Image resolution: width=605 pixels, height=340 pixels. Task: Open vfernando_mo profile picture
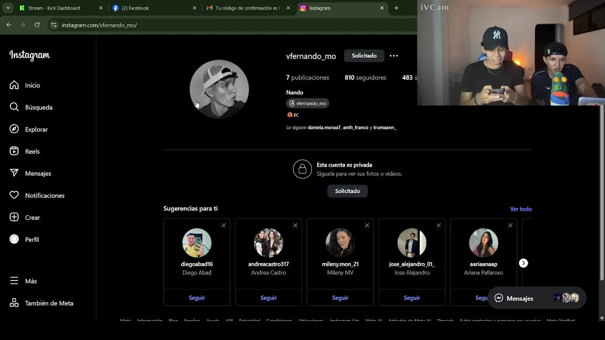(x=219, y=89)
